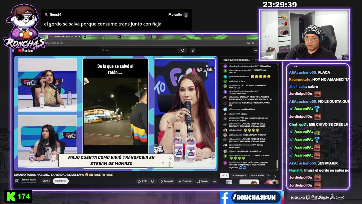Click Raginpotato chat message
362x204 pixels.
(x=319, y=80)
